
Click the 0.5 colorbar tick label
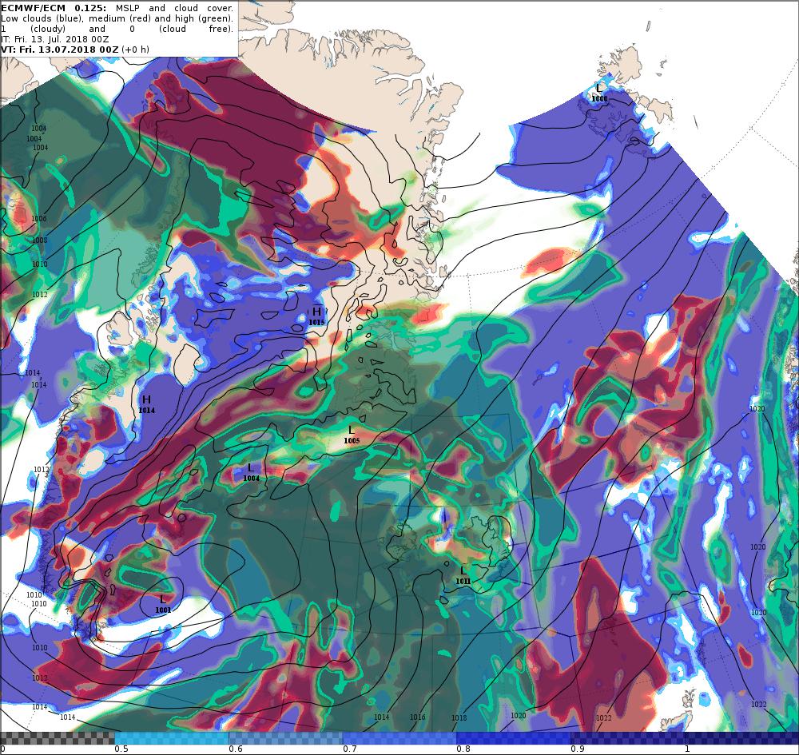pos(121,749)
